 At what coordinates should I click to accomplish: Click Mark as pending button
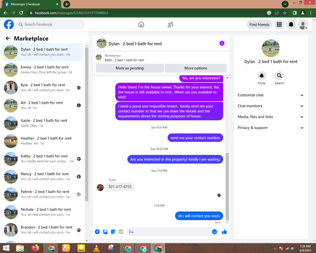(x=130, y=68)
